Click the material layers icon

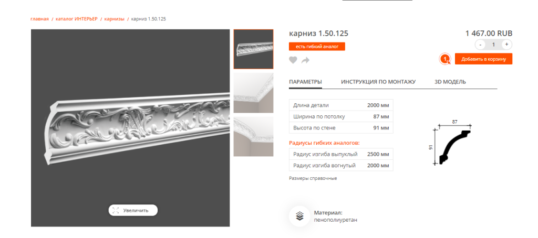(300, 216)
